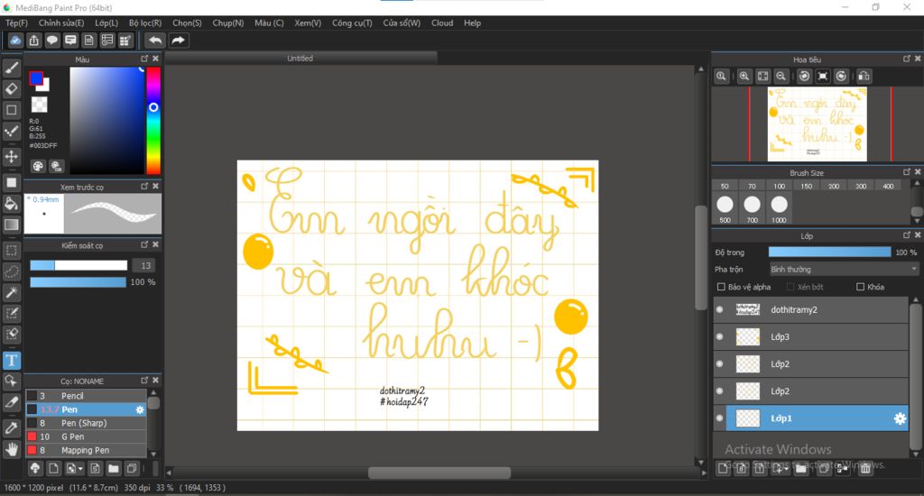Switch to the Untitled document tab

(x=300, y=59)
